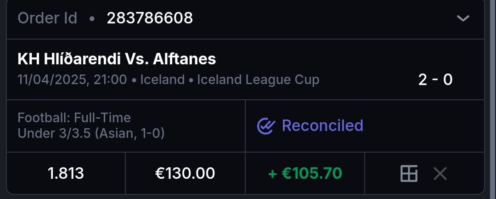Select the KH Hlíðarendi team name

tap(69, 59)
